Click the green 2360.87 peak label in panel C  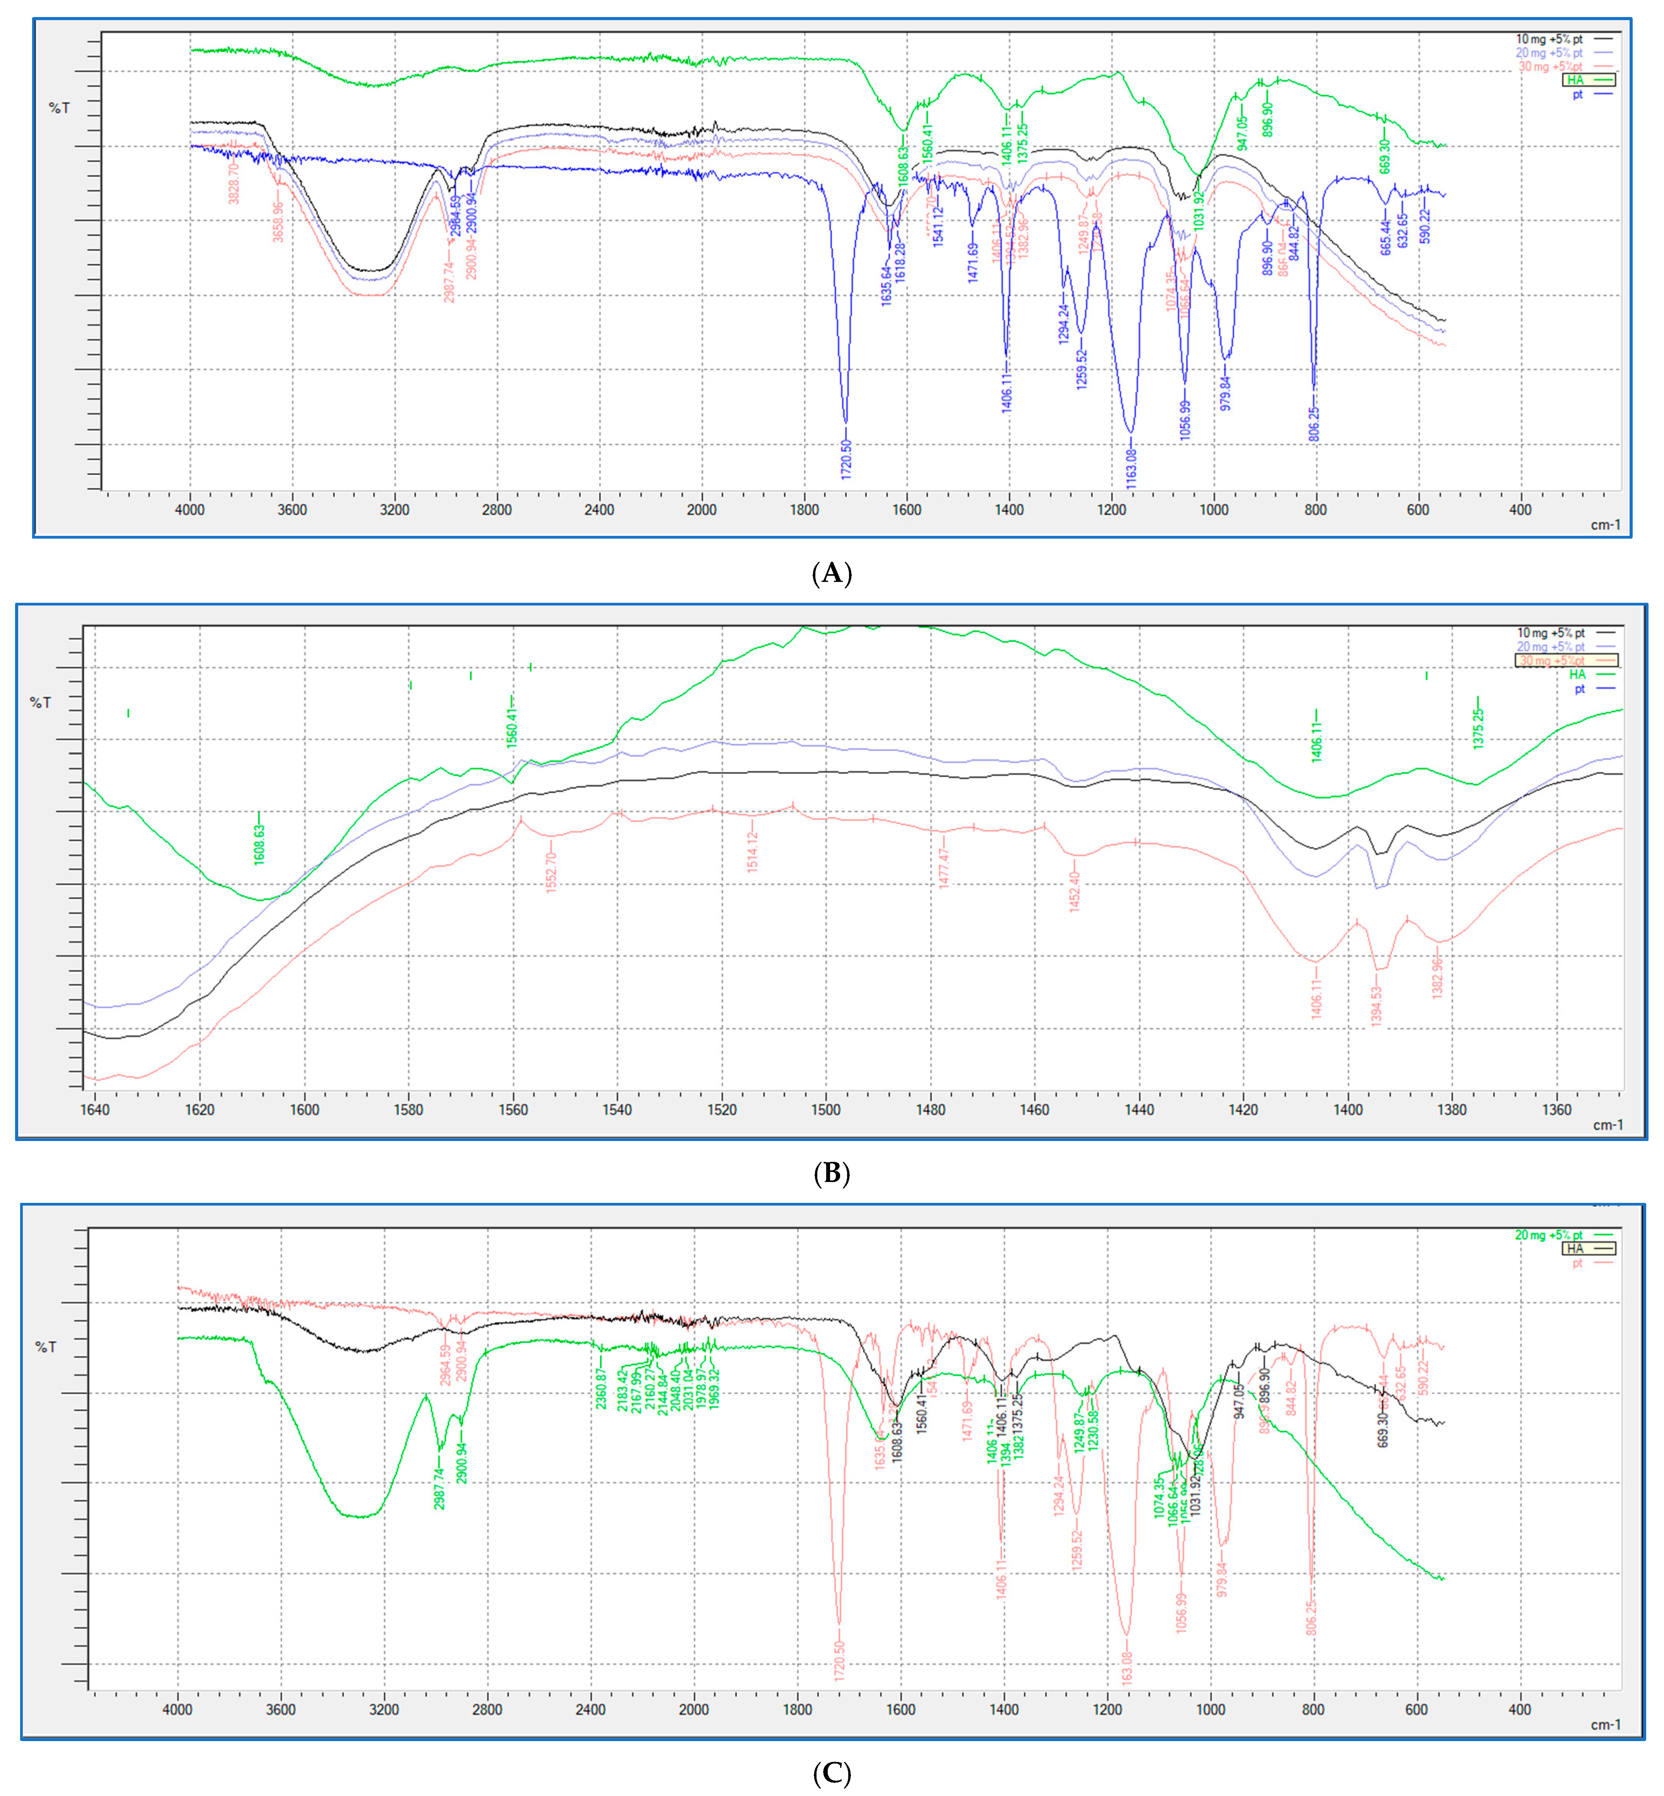click(600, 1388)
